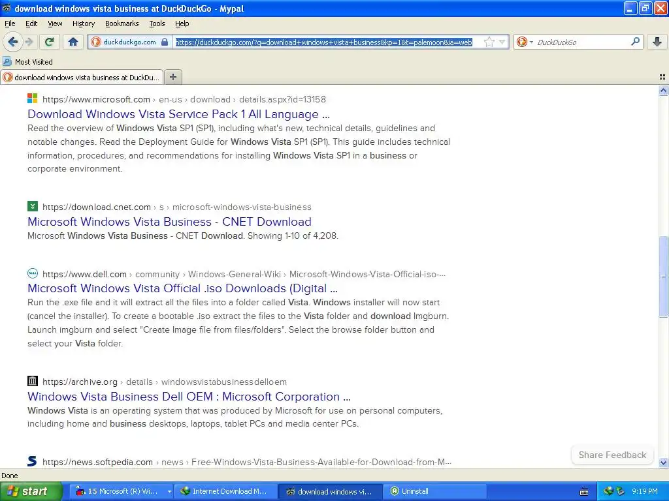Click the scrollbar down arrow

pos(663,463)
